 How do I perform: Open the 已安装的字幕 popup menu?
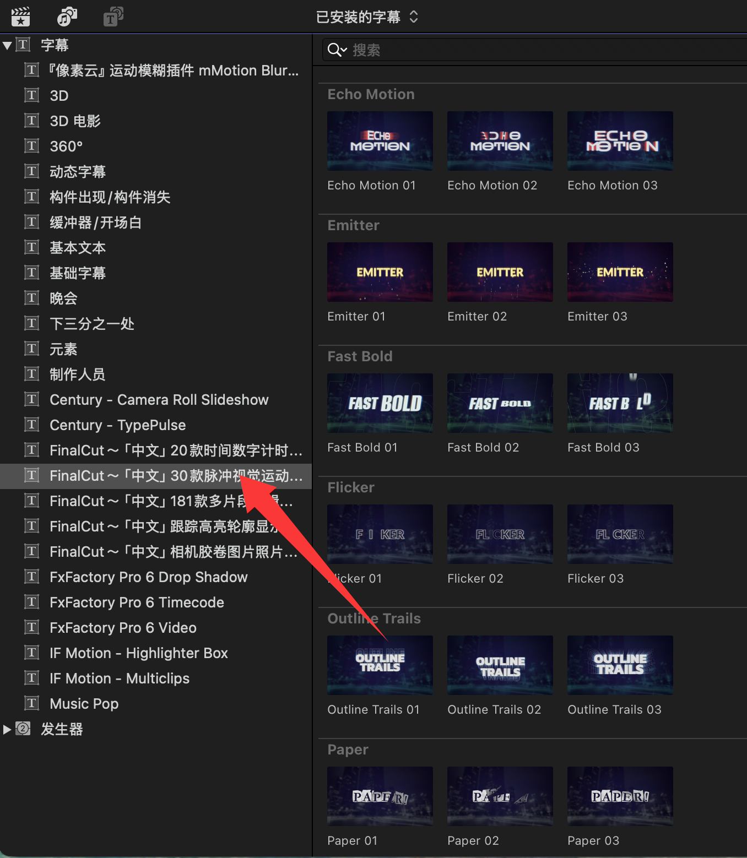[x=367, y=17]
